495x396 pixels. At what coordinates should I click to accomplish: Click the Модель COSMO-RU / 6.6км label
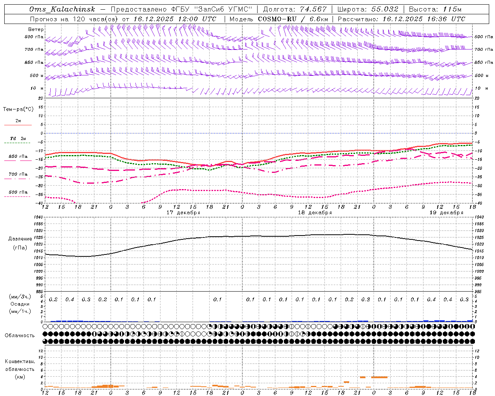click(x=278, y=19)
